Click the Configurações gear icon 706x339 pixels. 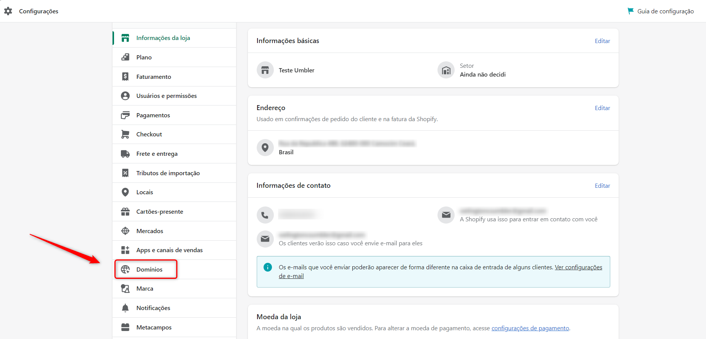[8, 11]
